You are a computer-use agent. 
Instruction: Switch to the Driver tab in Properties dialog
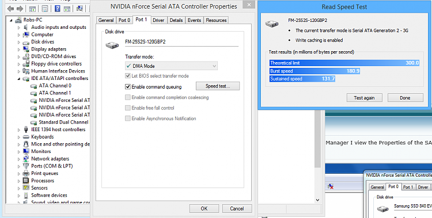click(x=159, y=20)
